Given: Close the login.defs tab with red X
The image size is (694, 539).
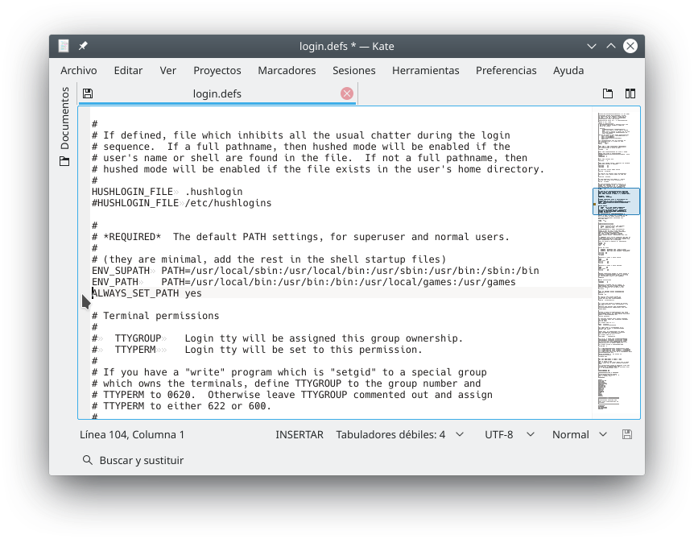Looking at the screenshot, I should click(x=347, y=93).
